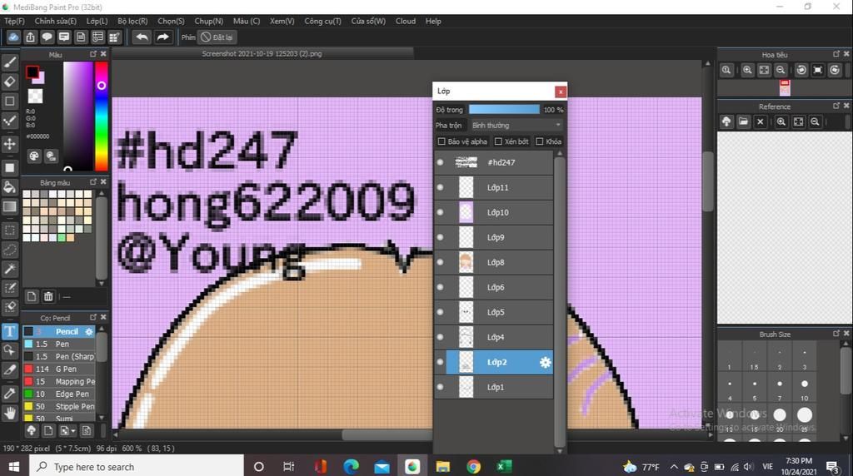Open the Lớp(L) menu
Image resolution: width=853 pixels, height=476 pixels.
point(97,21)
